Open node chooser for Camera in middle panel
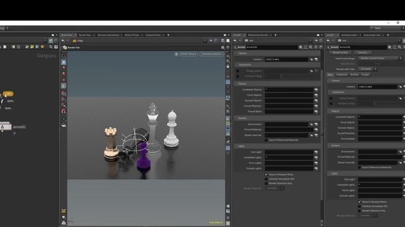405x227 pixels. pyautogui.click(x=316, y=59)
